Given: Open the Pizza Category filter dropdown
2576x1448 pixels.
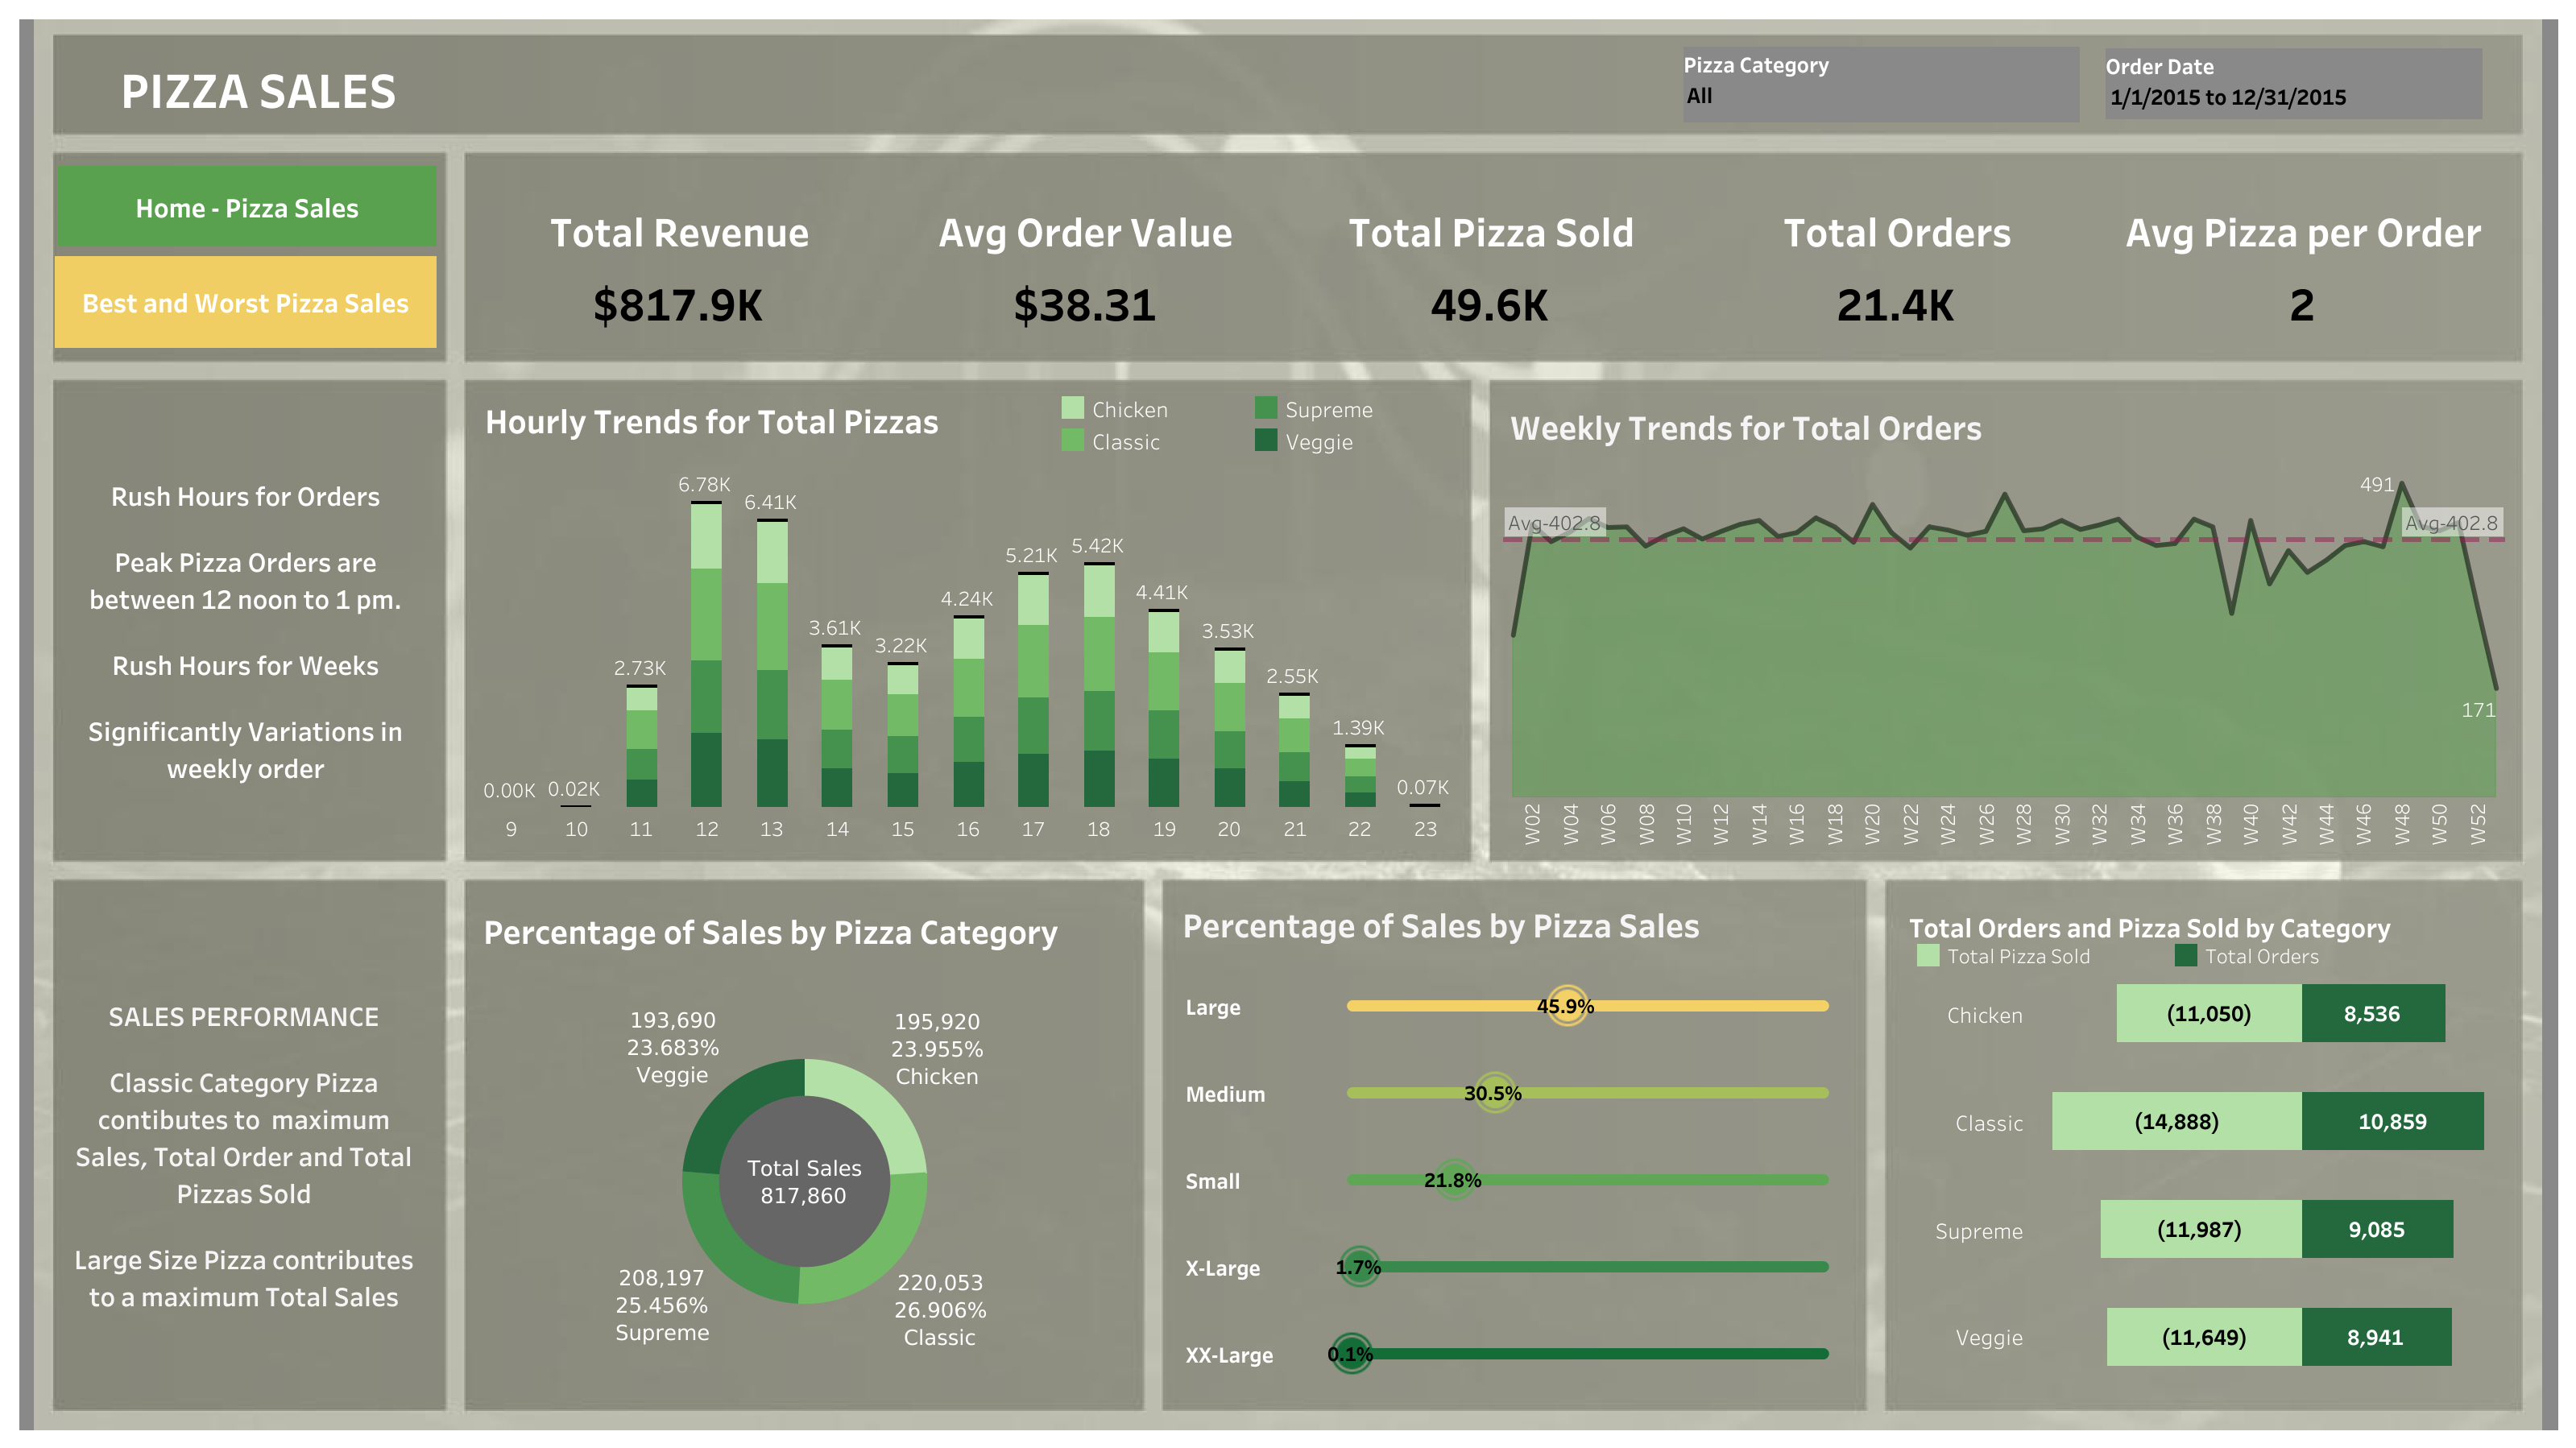Looking at the screenshot, I should [x=1880, y=84].
